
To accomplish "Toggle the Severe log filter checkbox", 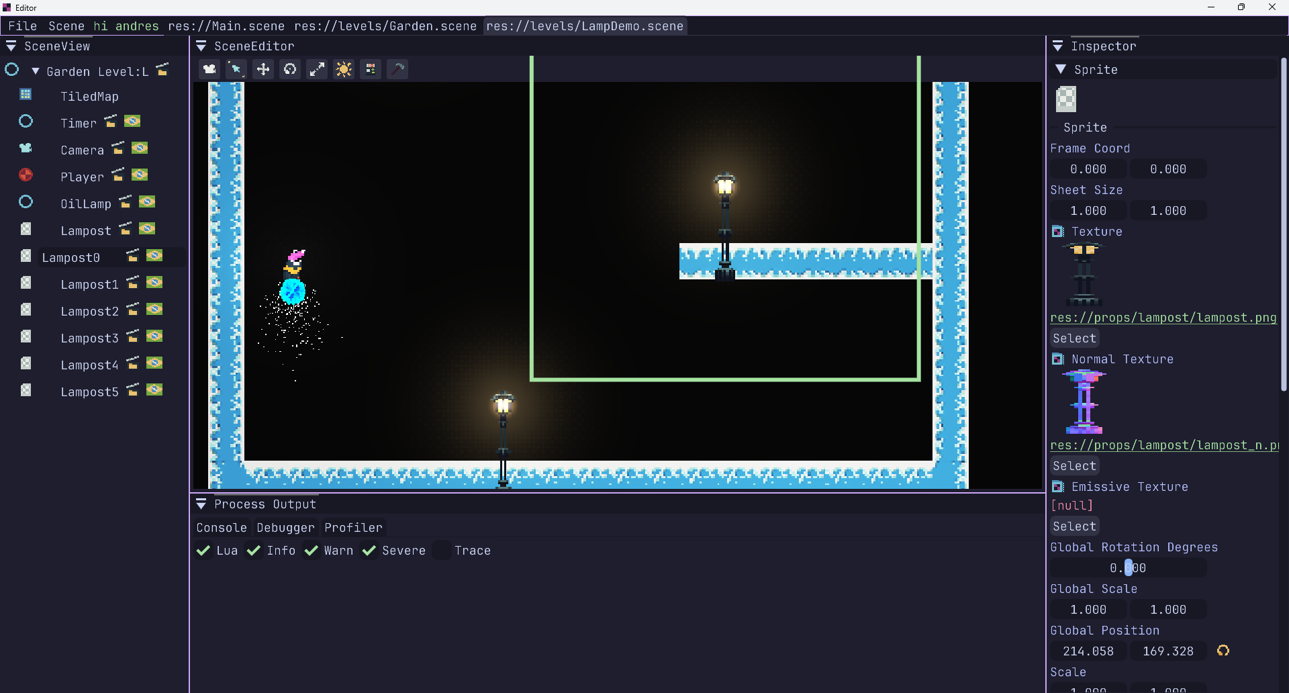I will (x=369, y=551).
